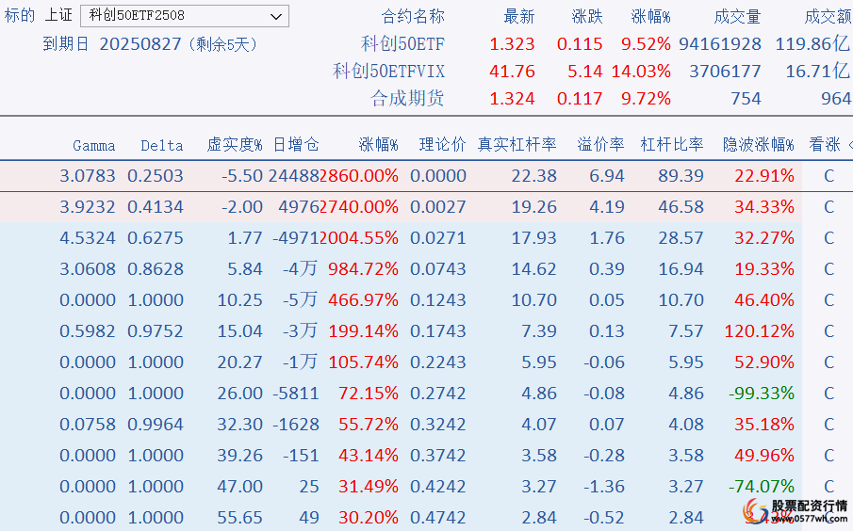Click volume value 94161928

pyautogui.click(x=720, y=44)
